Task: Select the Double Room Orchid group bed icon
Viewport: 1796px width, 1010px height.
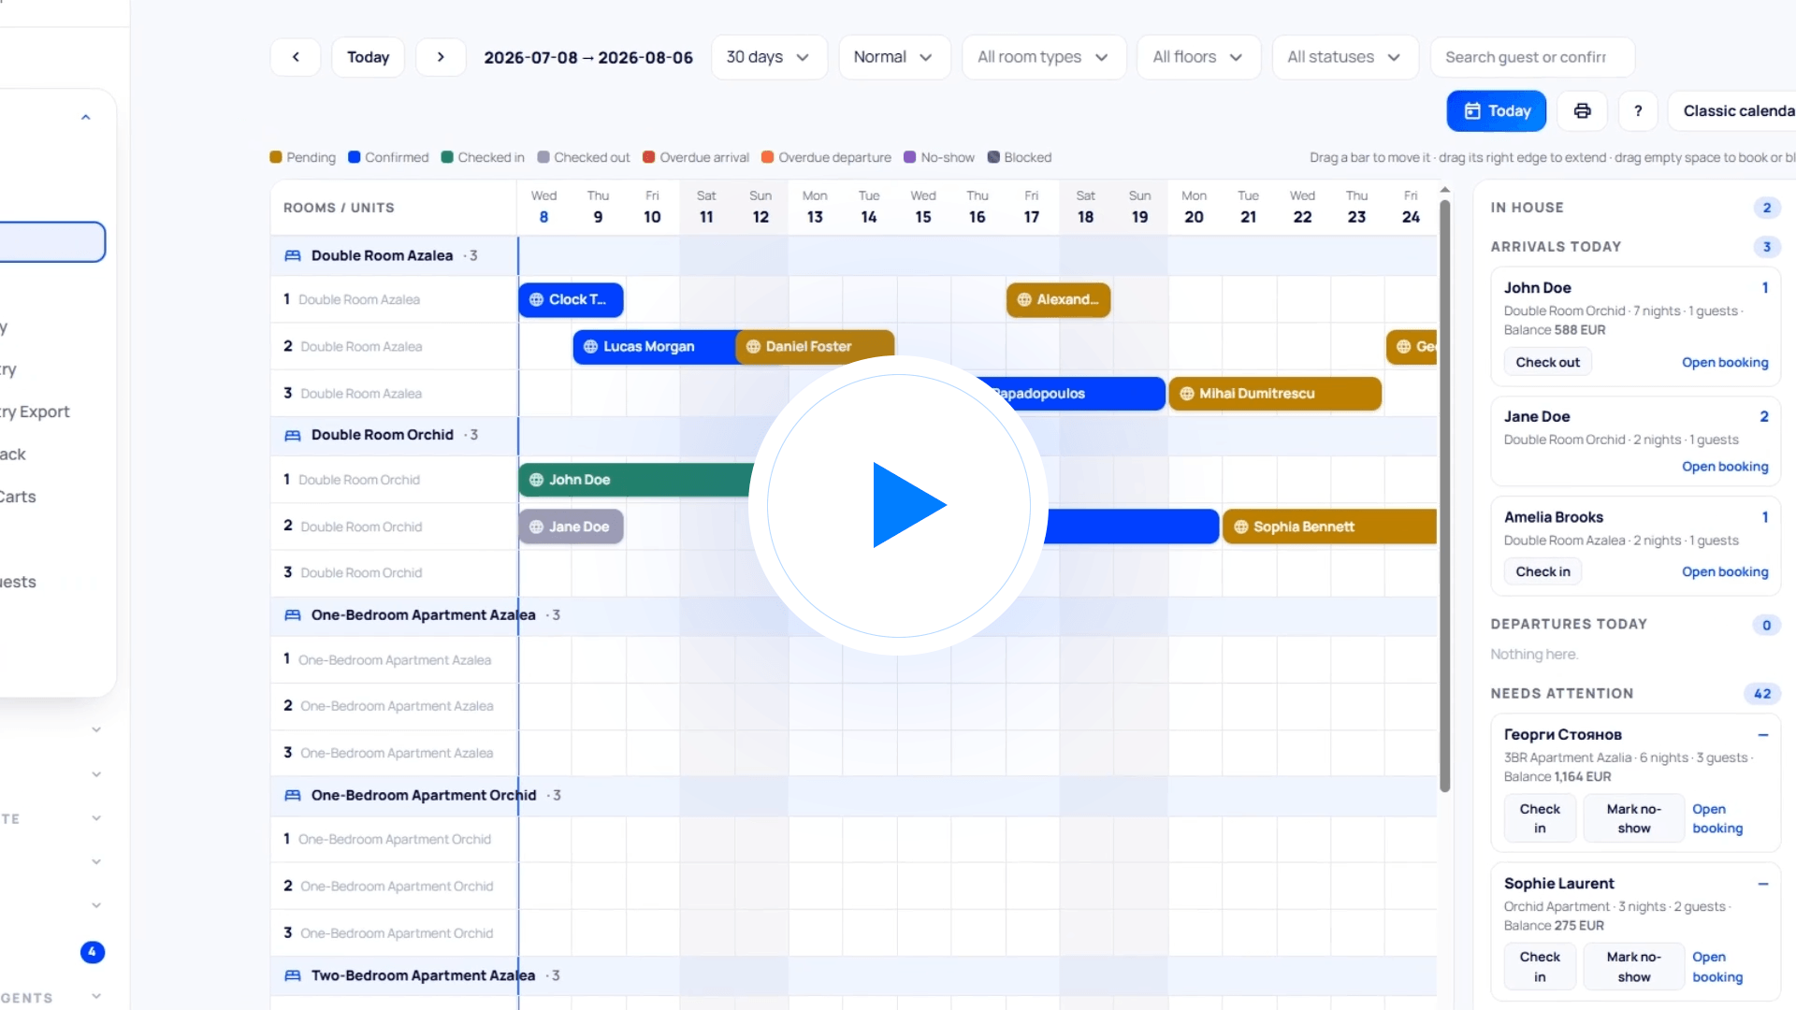Action: 293,435
